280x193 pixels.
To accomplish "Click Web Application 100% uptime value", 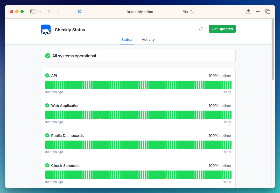I will coord(220,106).
